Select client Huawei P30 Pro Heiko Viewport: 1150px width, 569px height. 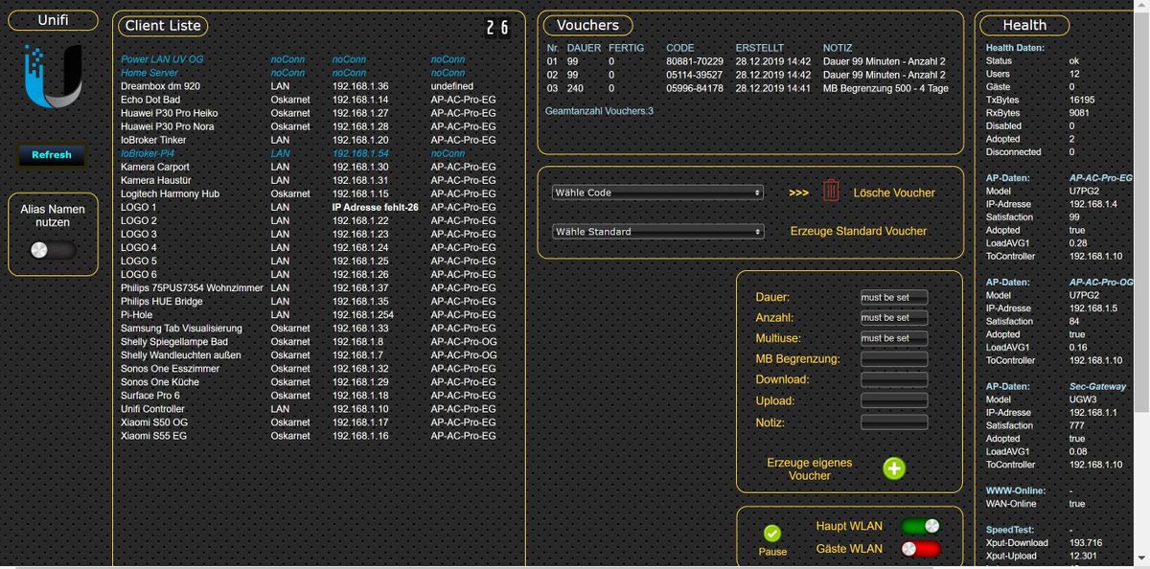pyautogui.click(x=170, y=113)
